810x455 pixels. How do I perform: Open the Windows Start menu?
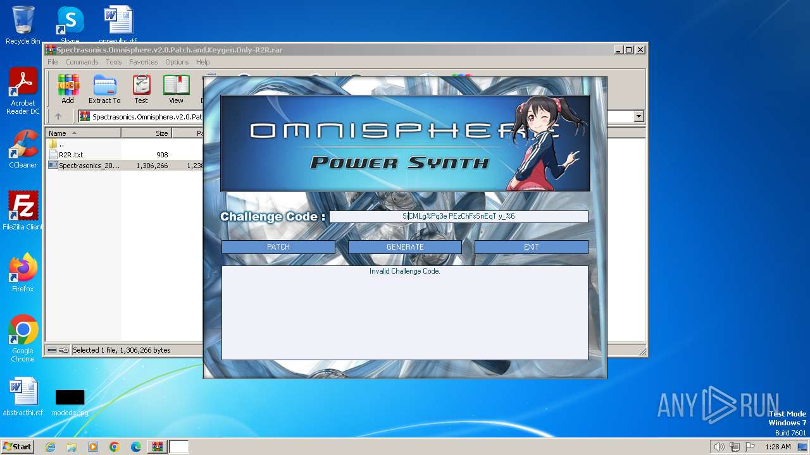pyautogui.click(x=17, y=447)
